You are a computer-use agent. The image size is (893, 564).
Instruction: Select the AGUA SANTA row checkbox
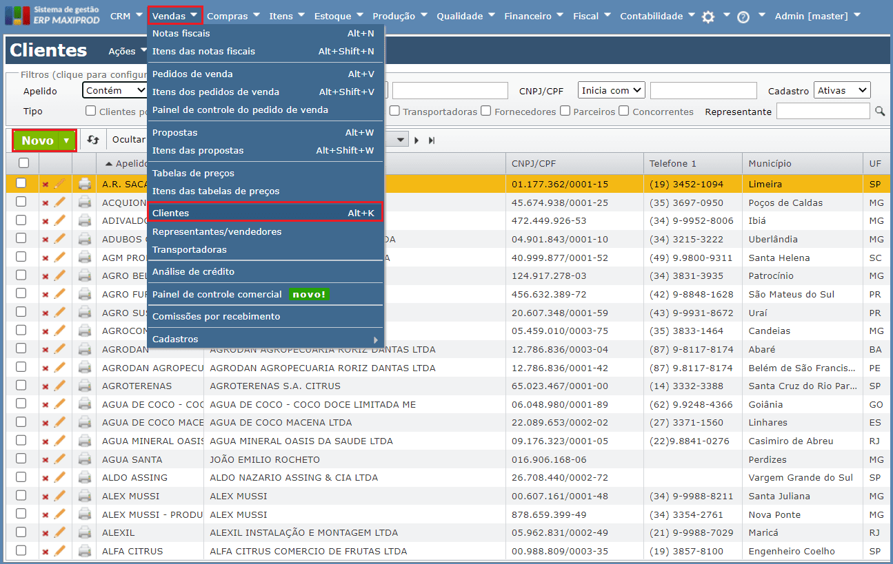(x=21, y=459)
